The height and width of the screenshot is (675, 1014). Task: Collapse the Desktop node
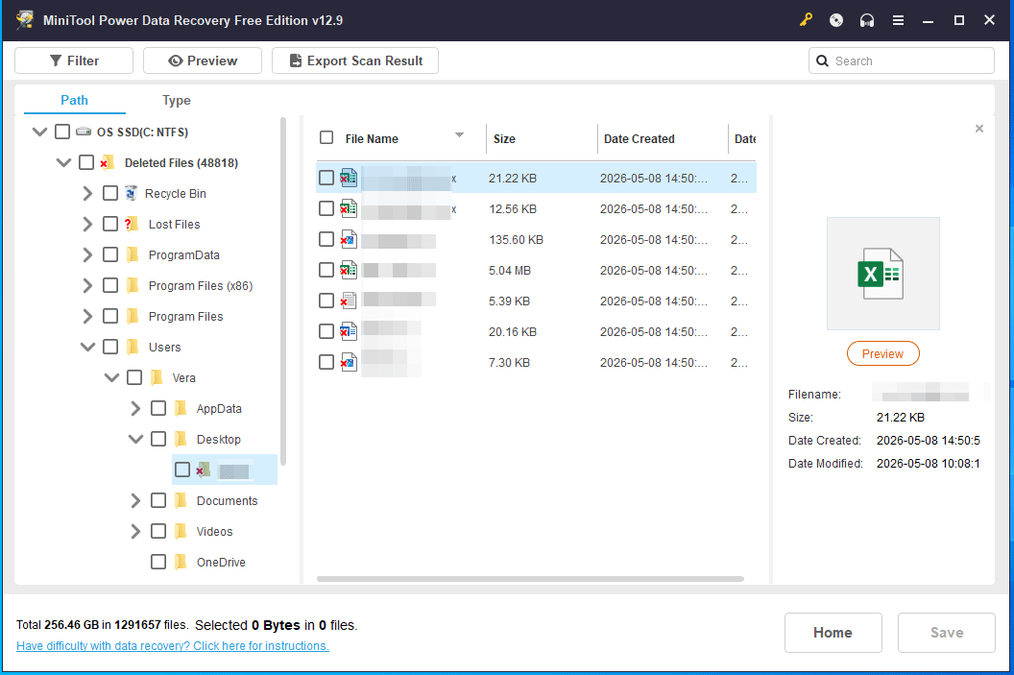(135, 439)
